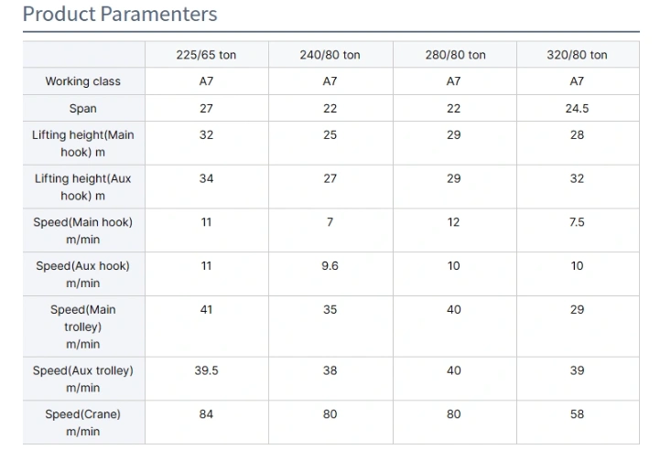The width and height of the screenshot is (671, 471).
Task: Click the 280/80 ton column header
Action: tap(454, 55)
